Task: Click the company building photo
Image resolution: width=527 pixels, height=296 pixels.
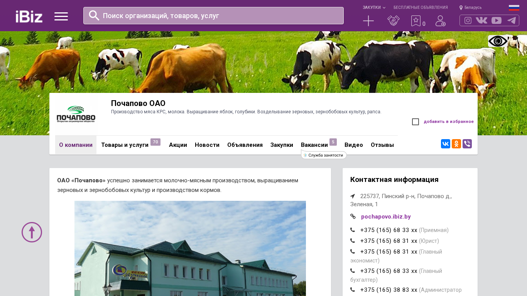Action: click(x=190, y=248)
